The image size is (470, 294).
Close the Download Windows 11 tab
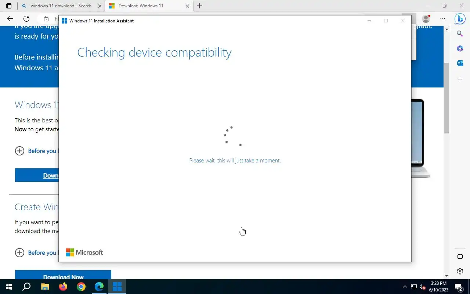click(188, 6)
